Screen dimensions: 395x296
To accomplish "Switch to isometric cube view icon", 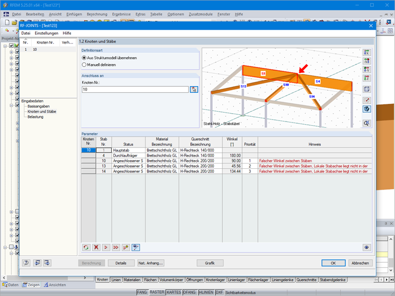I will pyautogui.click(x=367, y=89).
